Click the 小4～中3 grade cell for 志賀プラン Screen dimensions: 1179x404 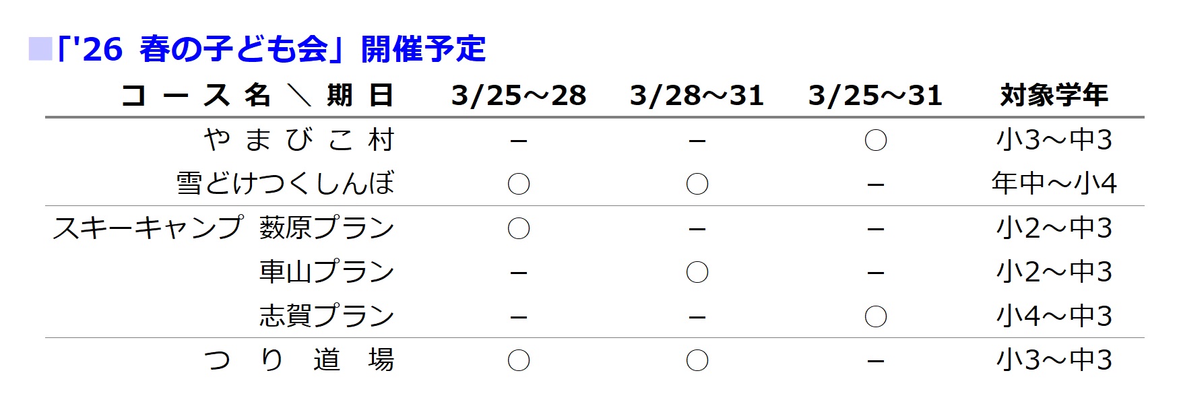coord(1054,316)
